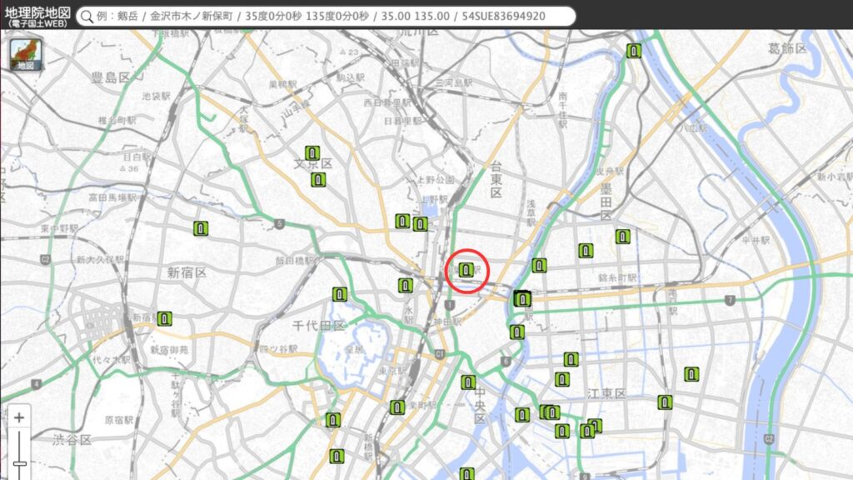Select the dark stacked marker cluster by the river
Viewport: 853px width, 480px height.
tap(522, 298)
